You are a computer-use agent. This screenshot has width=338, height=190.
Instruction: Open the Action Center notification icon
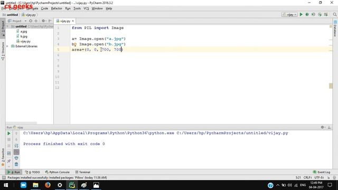click(330, 185)
